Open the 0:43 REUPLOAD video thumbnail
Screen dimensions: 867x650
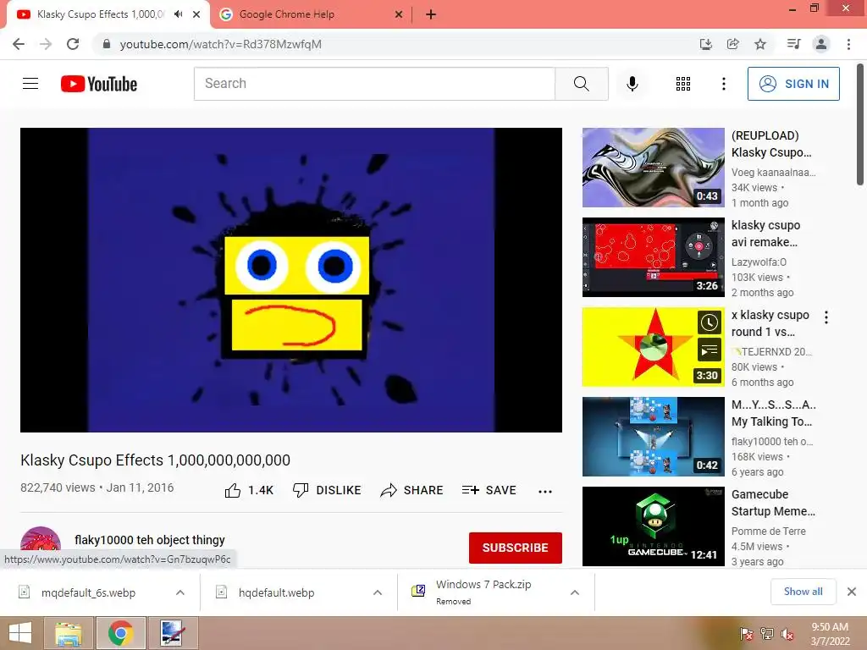[x=653, y=168]
